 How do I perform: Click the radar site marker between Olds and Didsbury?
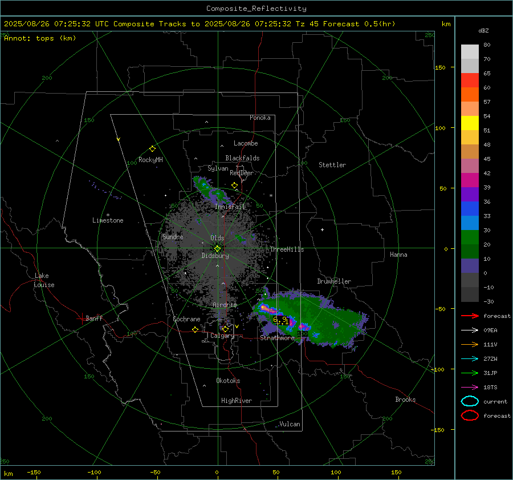(x=217, y=249)
